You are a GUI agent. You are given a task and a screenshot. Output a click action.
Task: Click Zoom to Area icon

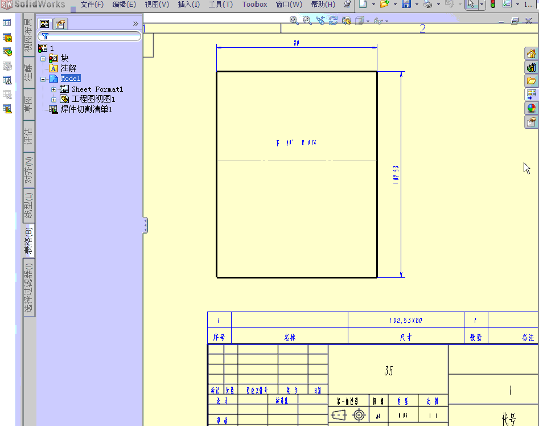point(307,21)
